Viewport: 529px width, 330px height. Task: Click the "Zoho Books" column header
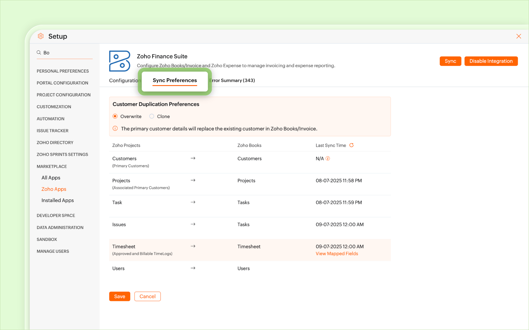pyautogui.click(x=249, y=145)
